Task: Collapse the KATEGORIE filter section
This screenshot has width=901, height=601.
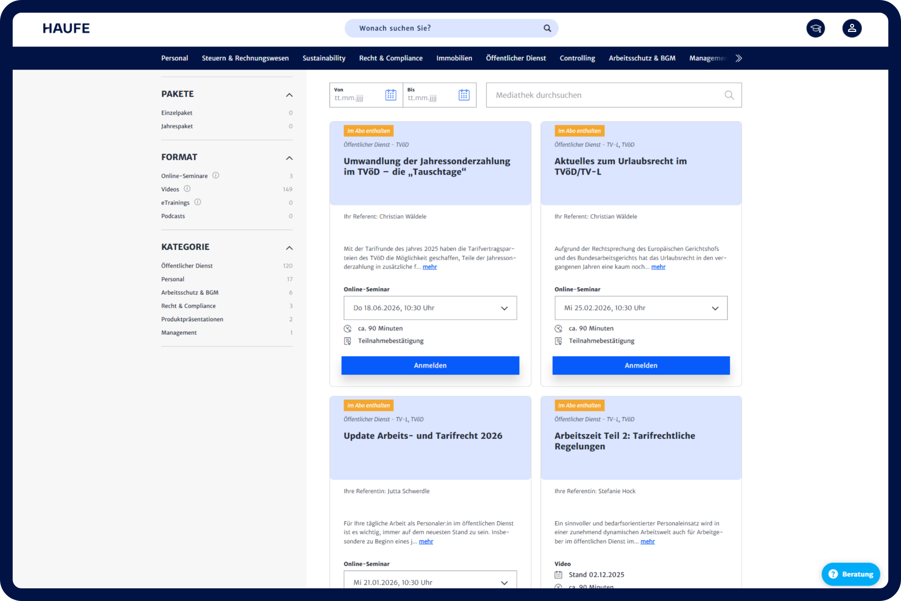Action: coord(289,248)
